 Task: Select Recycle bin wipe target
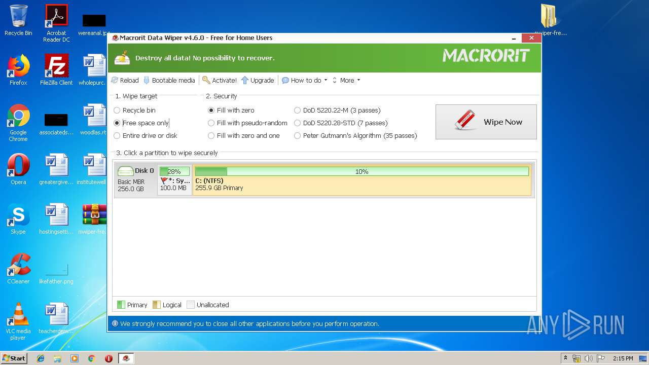[135, 110]
